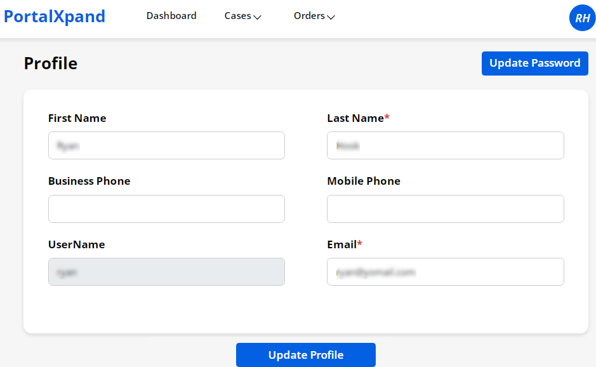Expand the chevron beside Cases
The width and height of the screenshot is (596, 367).
coord(258,17)
